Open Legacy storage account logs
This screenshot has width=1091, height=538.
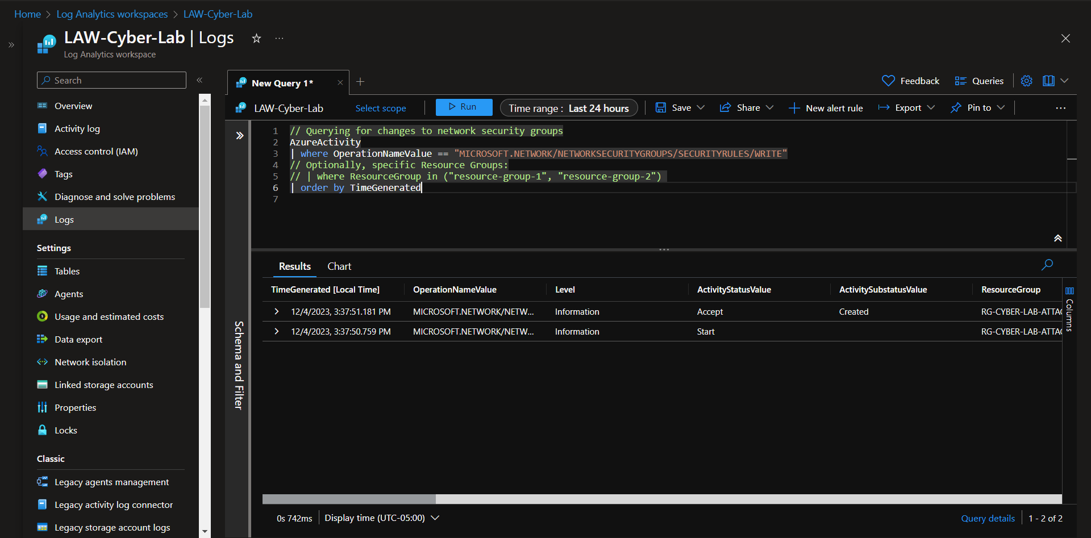111,527
